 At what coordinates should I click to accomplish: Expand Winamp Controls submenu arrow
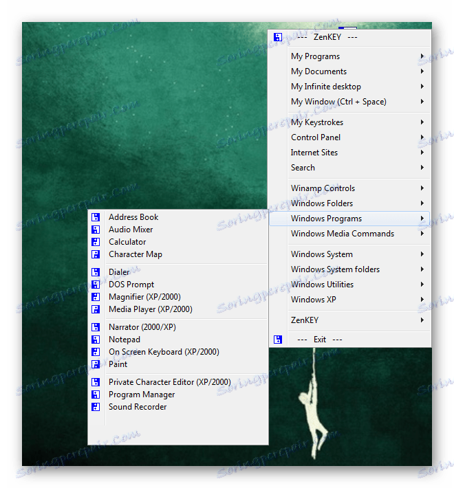[422, 188]
